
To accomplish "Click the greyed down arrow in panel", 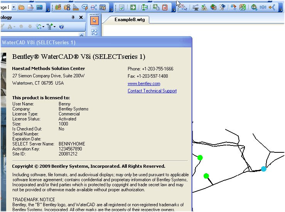I will (x=30, y=27).
